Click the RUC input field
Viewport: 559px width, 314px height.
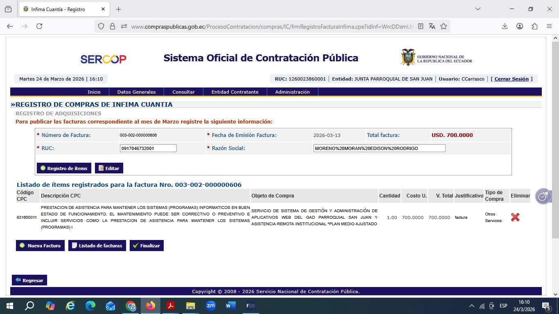coord(148,148)
